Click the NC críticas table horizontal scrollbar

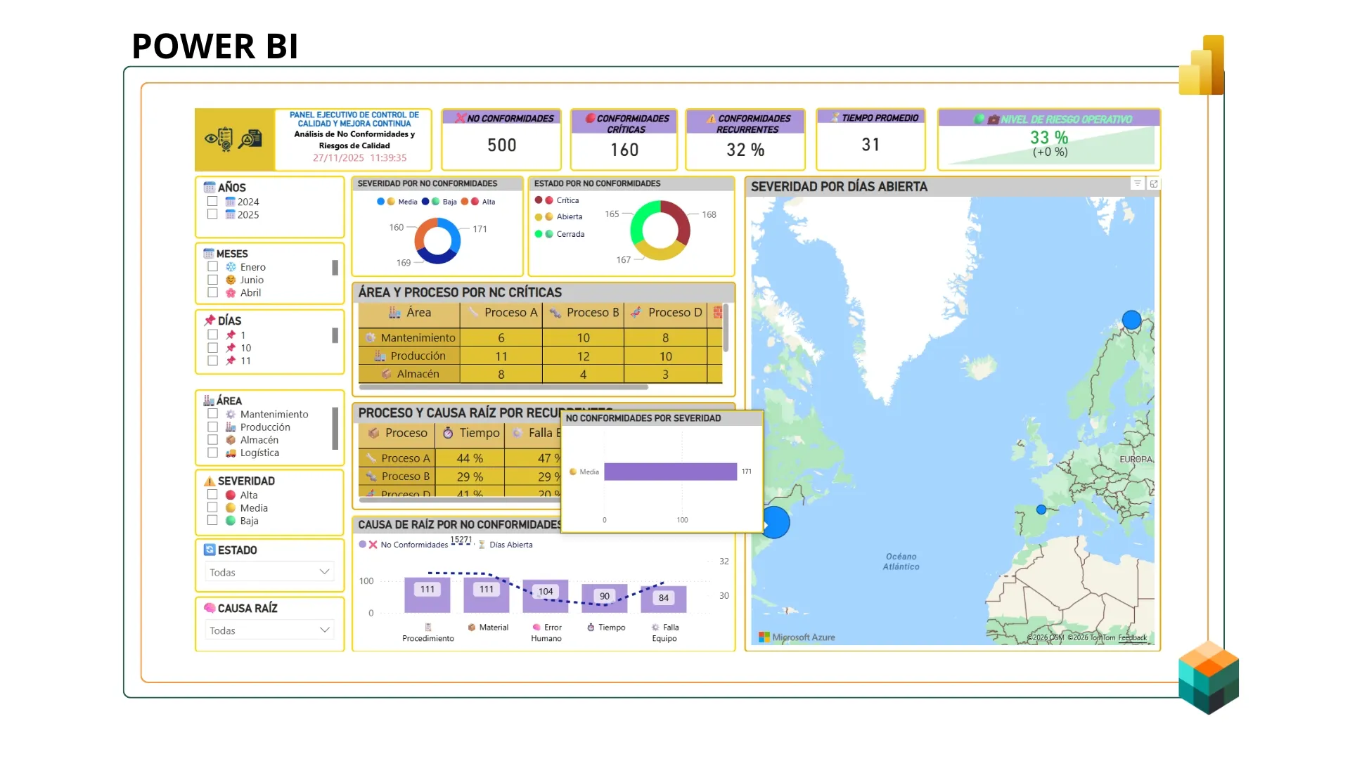tap(503, 387)
